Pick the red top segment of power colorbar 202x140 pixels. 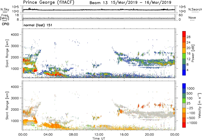(184, 34)
